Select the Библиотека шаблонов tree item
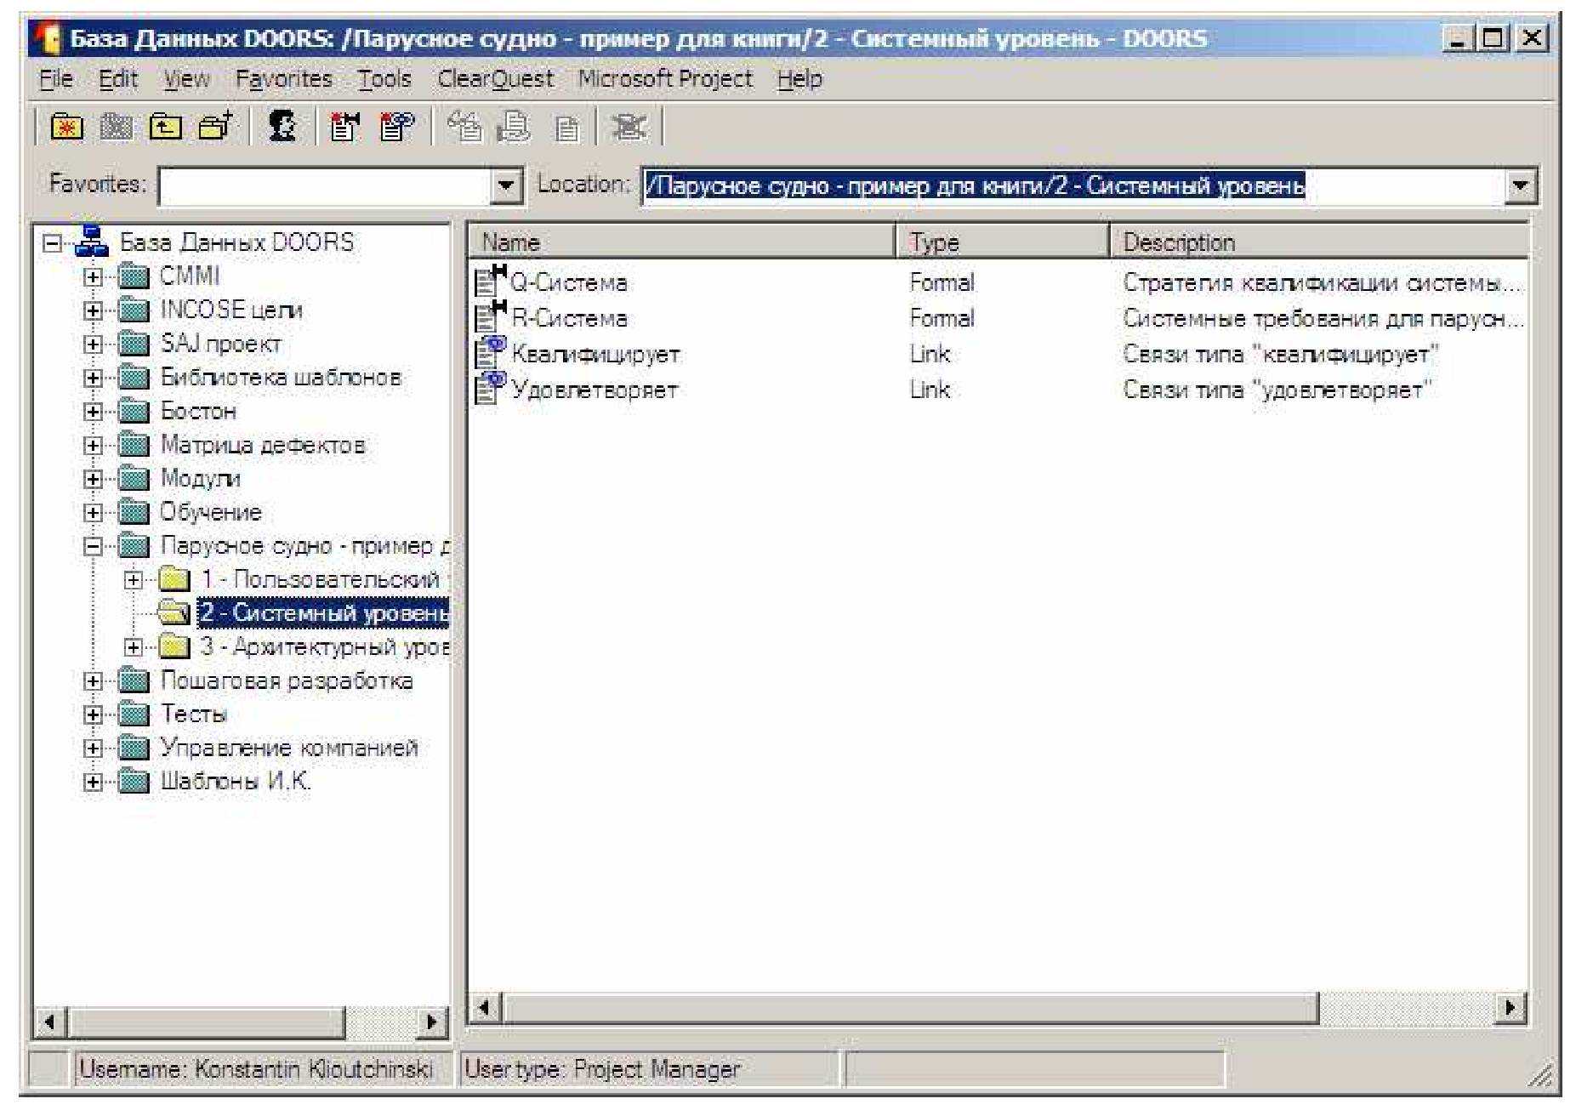 coord(281,378)
